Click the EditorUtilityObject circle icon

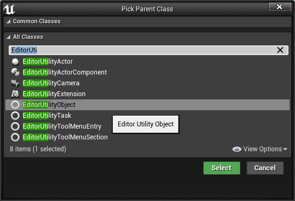point(15,105)
